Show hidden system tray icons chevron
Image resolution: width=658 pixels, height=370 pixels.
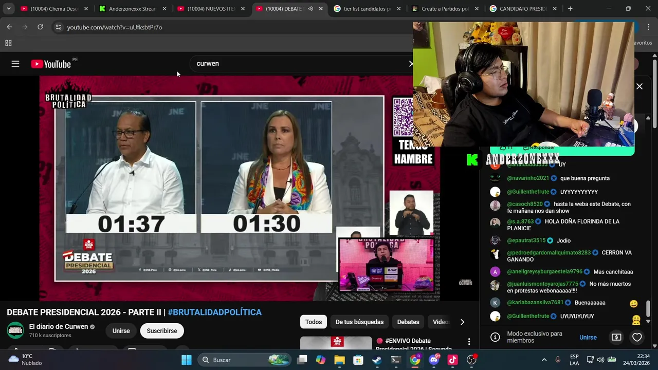click(544, 360)
